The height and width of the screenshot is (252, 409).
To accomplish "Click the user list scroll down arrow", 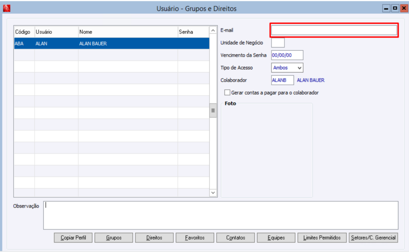I will (x=213, y=192).
